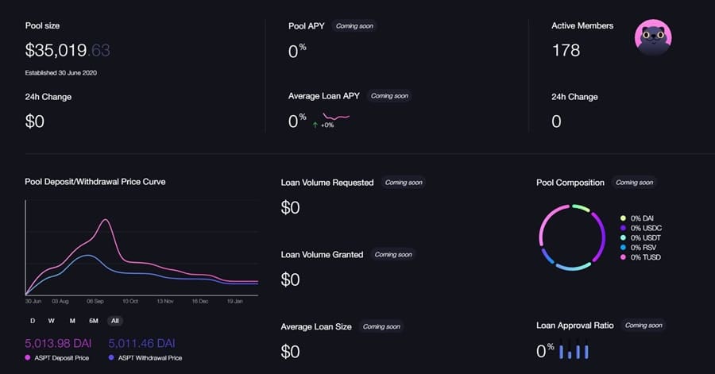Image resolution: width=715 pixels, height=374 pixels.
Task: Click the $35,019.63 pool size value
Action: tap(68, 52)
